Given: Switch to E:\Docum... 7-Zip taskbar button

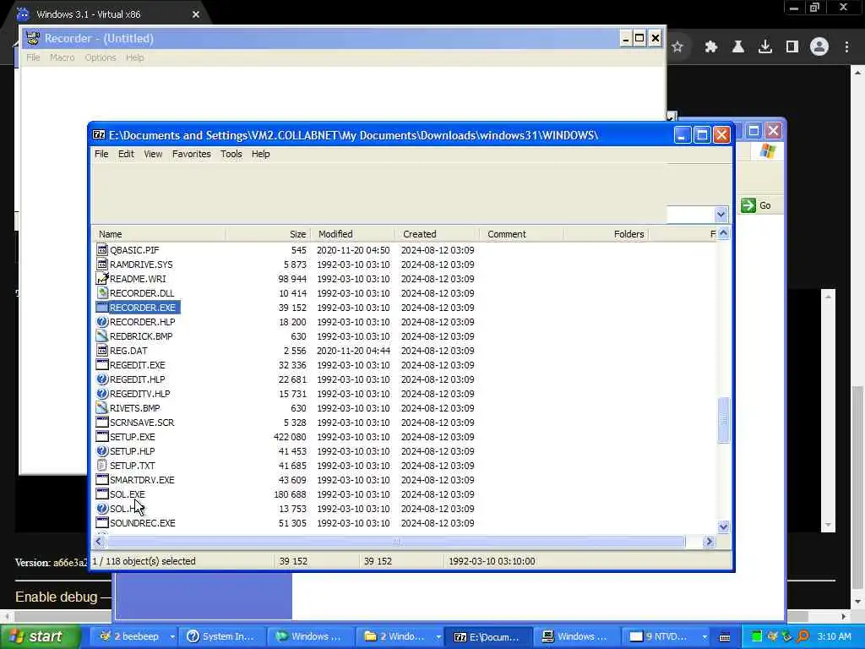Looking at the screenshot, I should click(487, 636).
